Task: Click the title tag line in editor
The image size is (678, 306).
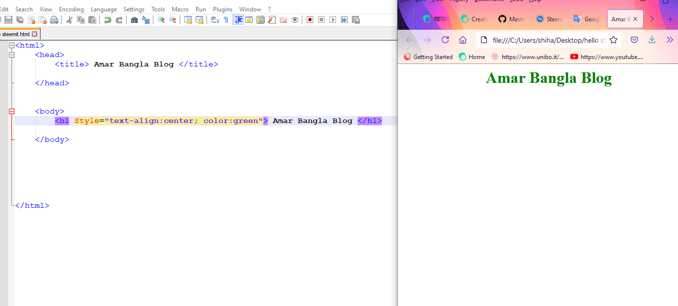Action: 136,64
